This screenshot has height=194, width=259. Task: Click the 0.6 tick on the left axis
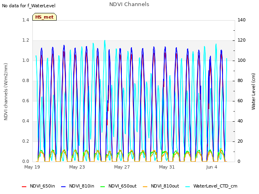25,101
